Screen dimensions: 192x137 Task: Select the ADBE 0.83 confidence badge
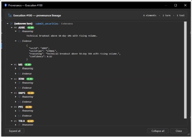point(31,28)
